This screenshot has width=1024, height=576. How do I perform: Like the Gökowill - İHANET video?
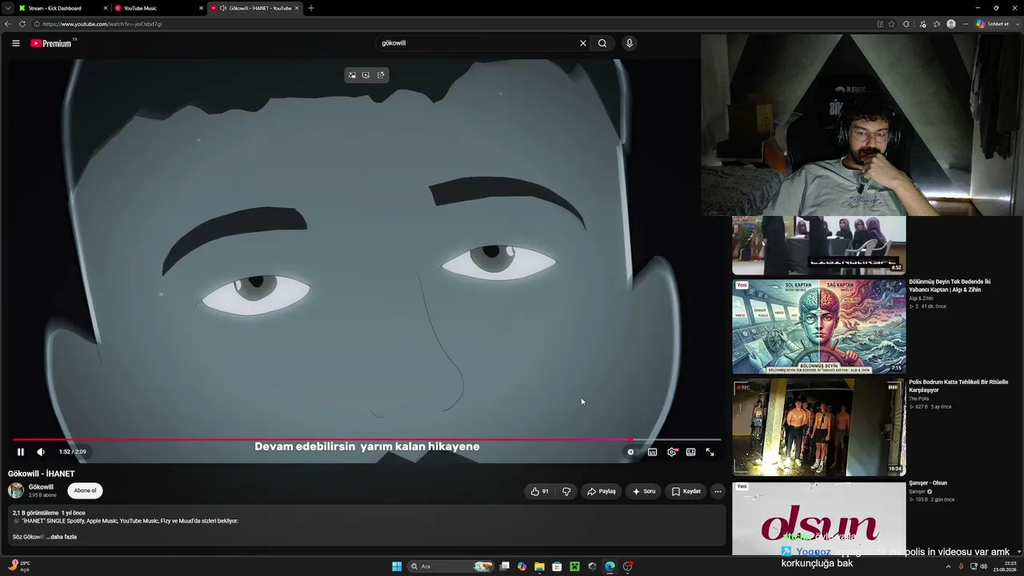pos(540,491)
